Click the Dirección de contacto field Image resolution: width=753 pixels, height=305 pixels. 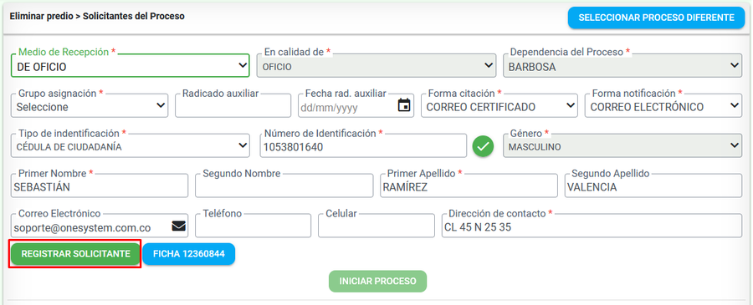click(592, 226)
